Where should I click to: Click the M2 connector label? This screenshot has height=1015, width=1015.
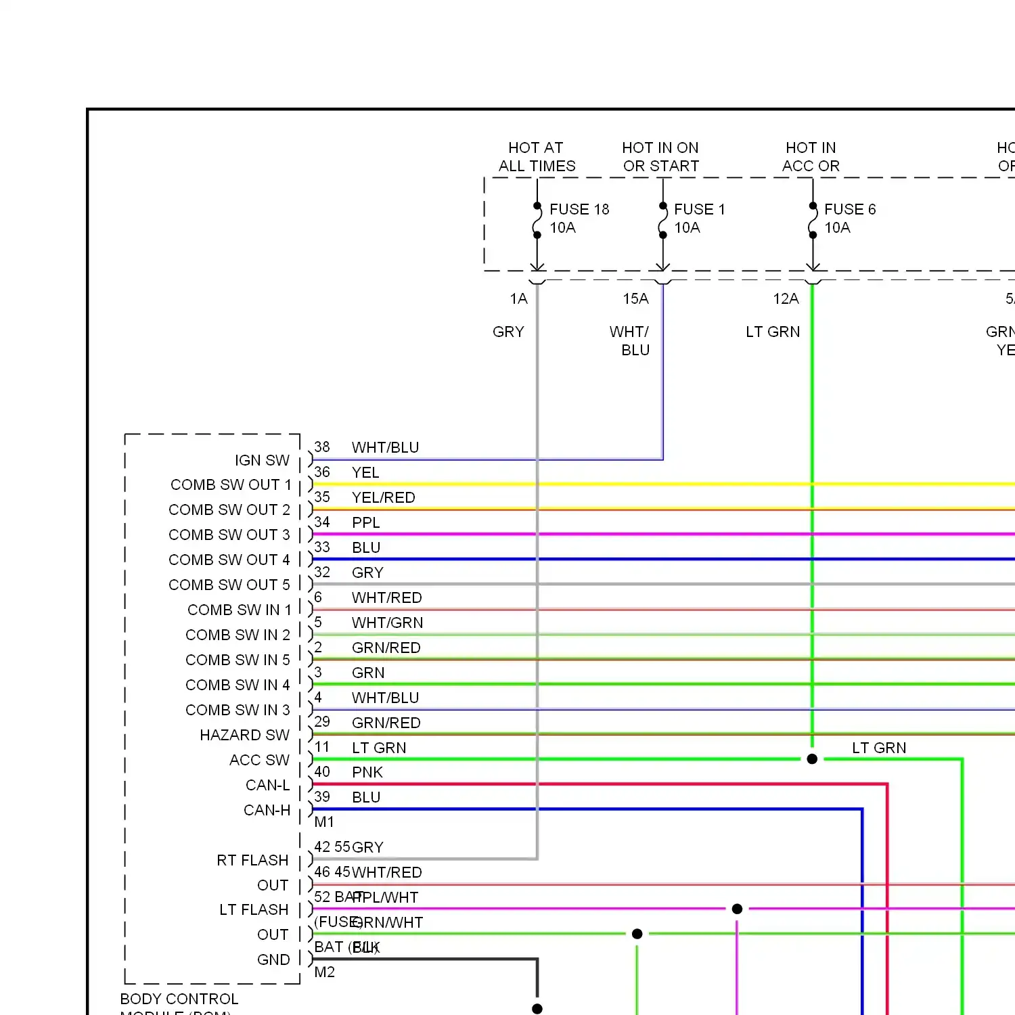click(325, 972)
